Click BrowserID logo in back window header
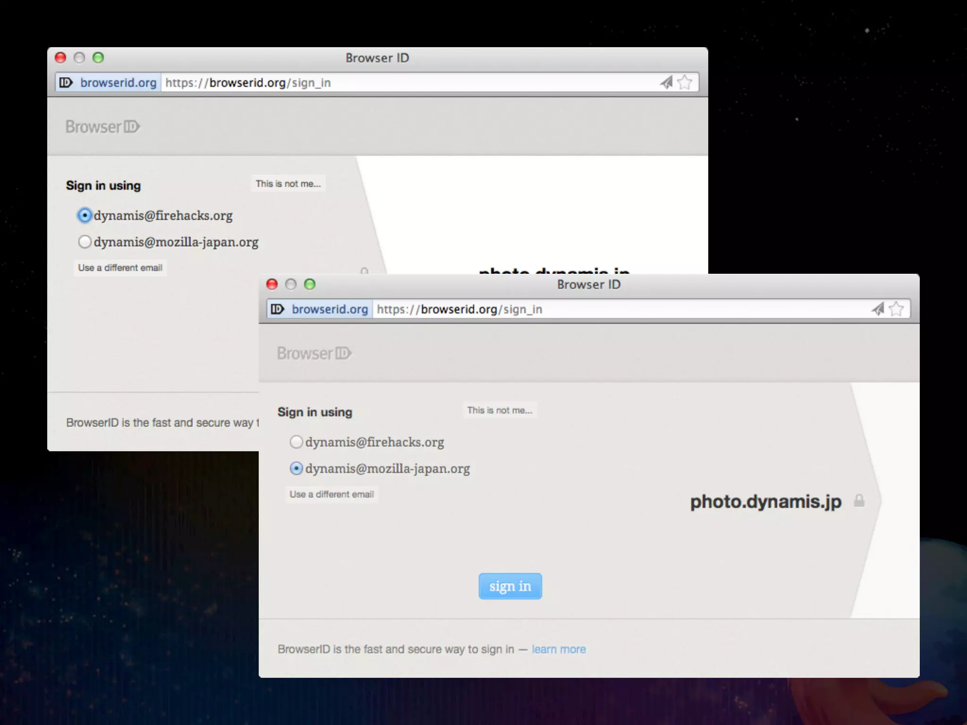The image size is (967, 725). pos(102,127)
